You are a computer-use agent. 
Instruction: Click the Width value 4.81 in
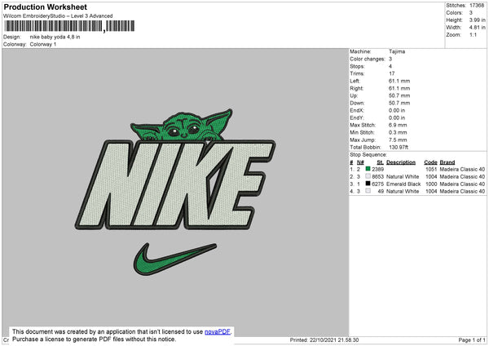pyautogui.click(x=478, y=28)
